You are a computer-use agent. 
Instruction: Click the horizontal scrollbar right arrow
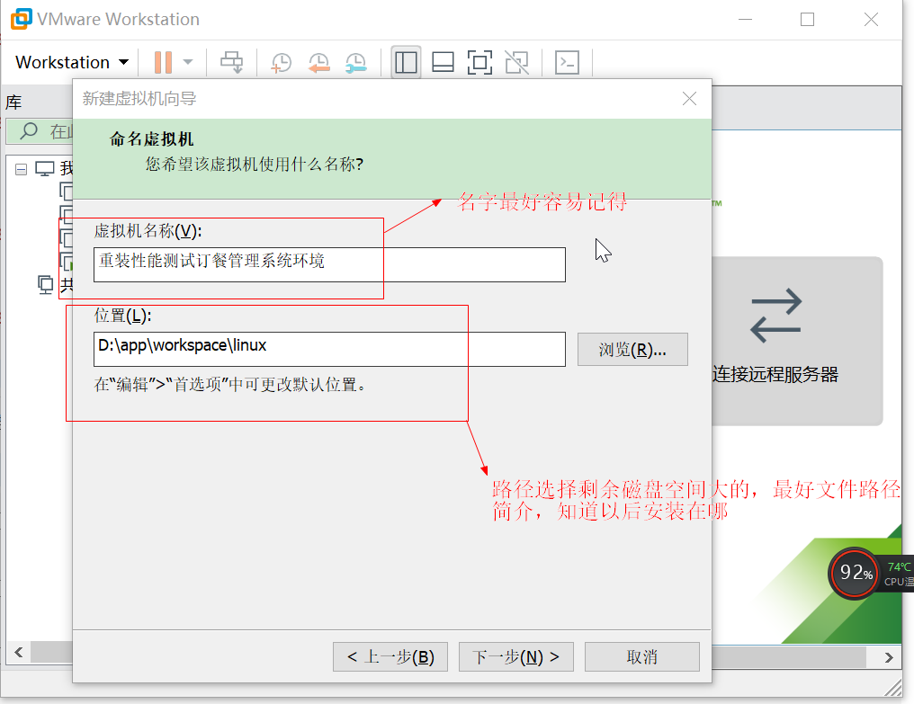[888, 657]
